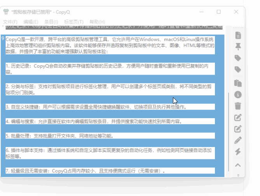
Task: Click the line '3. 自定义快捷键'
Action: [110, 107]
